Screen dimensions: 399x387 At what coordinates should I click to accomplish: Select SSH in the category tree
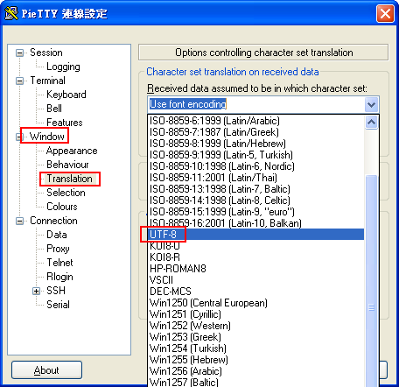(x=56, y=291)
